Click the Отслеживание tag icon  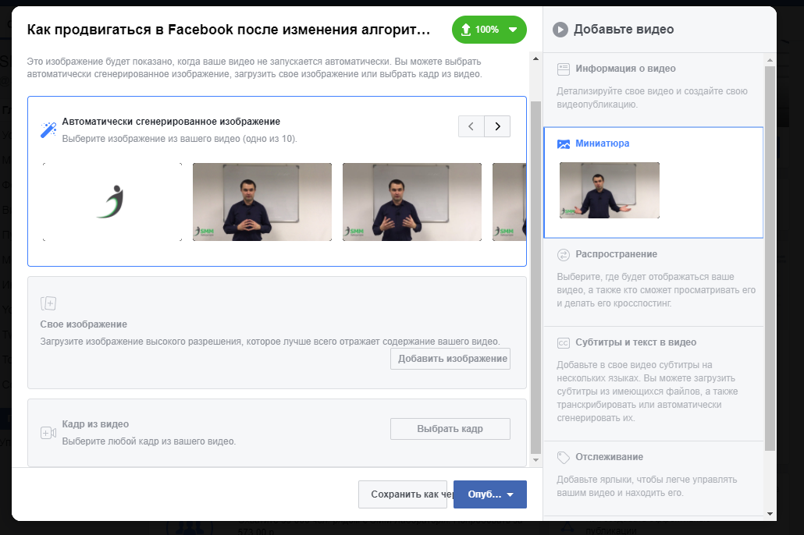tap(563, 457)
